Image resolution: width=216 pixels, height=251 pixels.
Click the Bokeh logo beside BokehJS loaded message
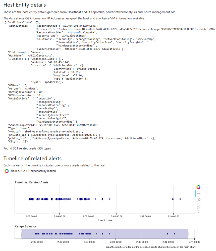[x=7, y=171]
